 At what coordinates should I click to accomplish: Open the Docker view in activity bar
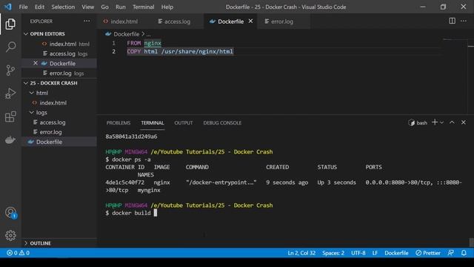point(10,140)
